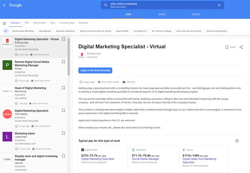
Task: Filter by Business Operations chip
Action: point(66,31)
